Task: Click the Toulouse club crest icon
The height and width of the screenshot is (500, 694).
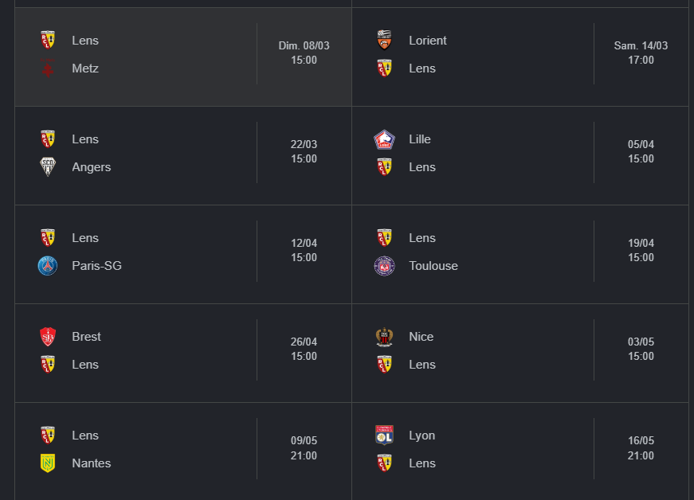Action: [x=384, y=266]
